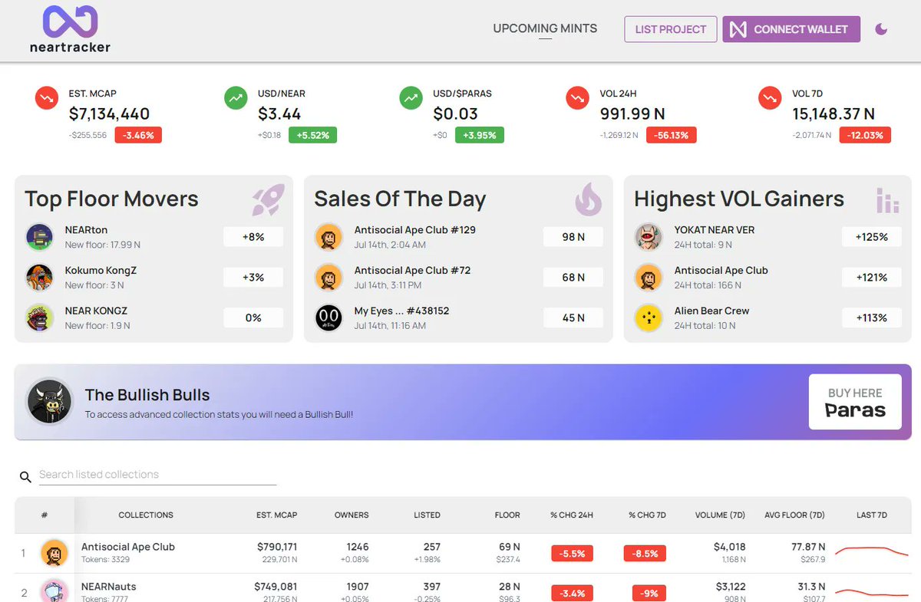Open the Antisocial Ape Club #129 sale
Screen dimensions: 921x602
415,230
